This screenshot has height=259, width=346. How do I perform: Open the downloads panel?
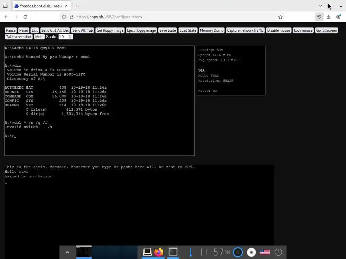tap(328, 17)
